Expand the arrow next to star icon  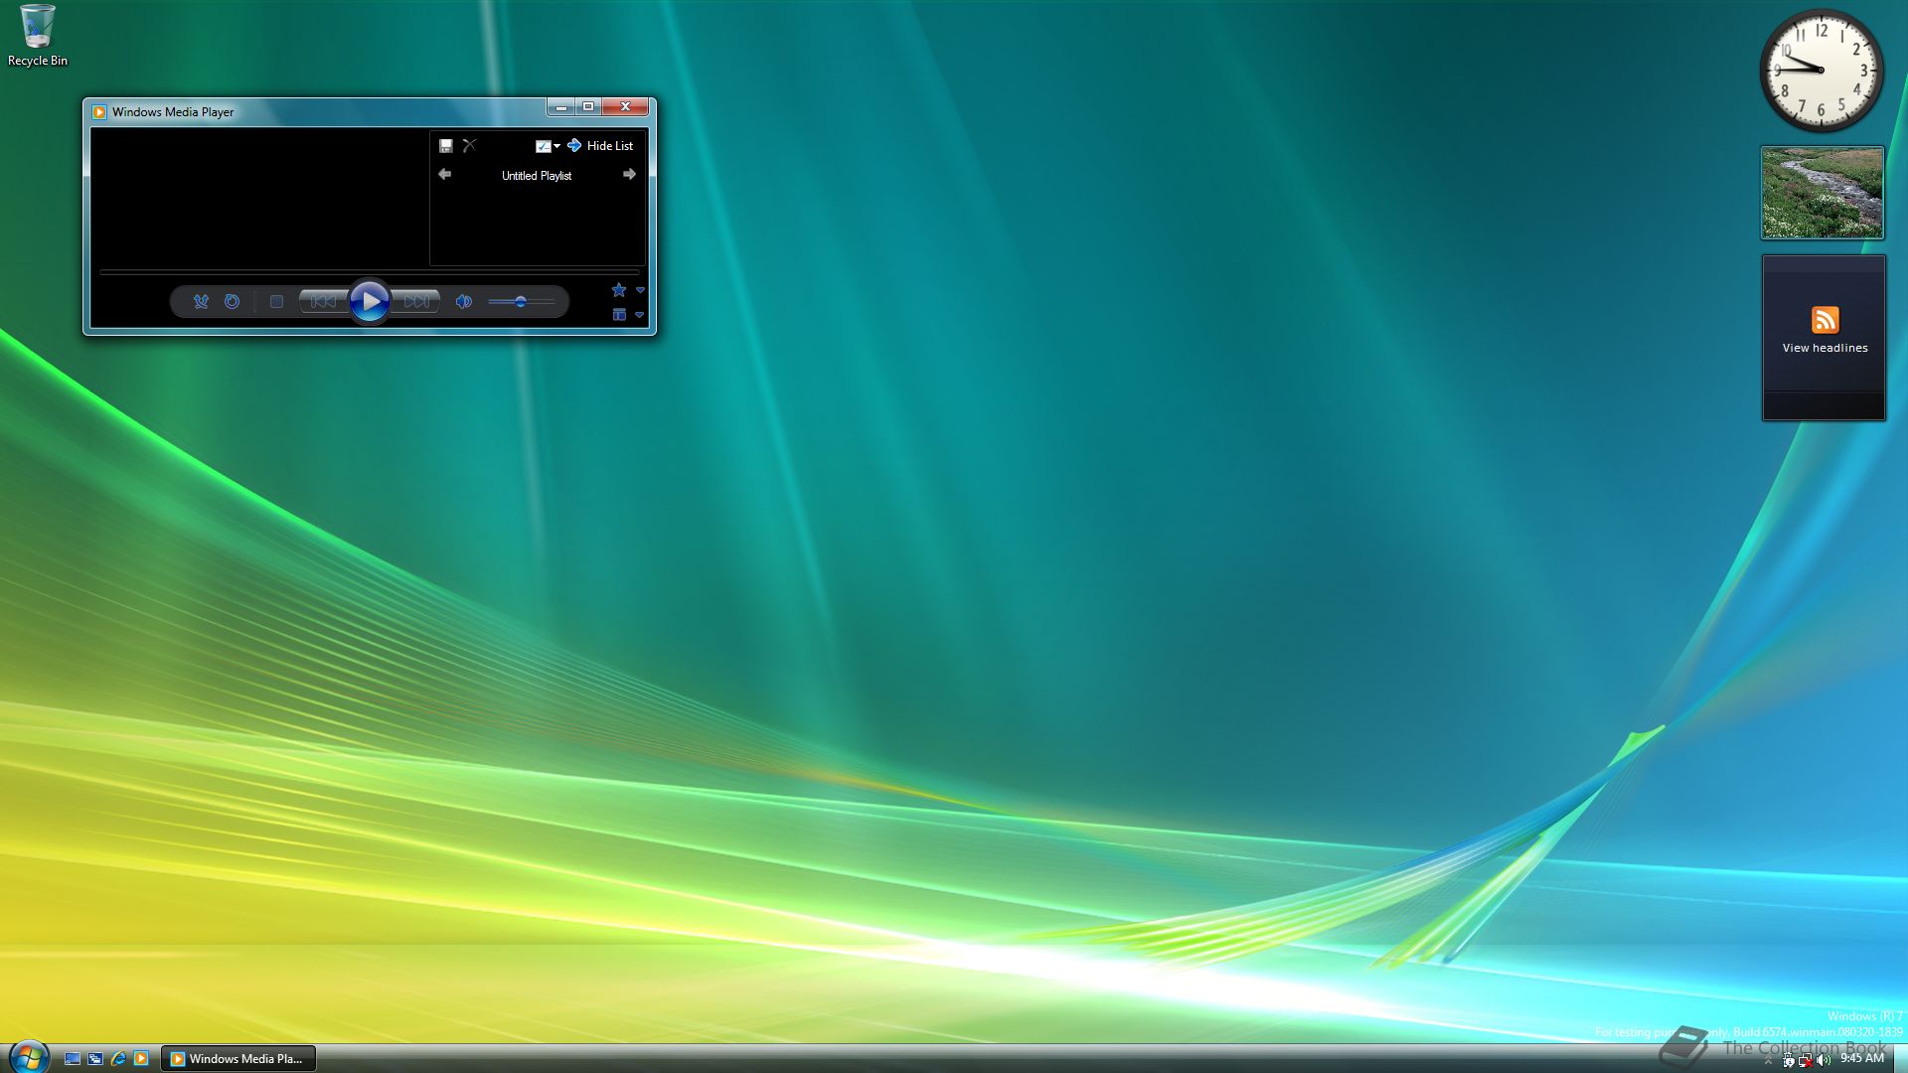[x=640, y=290]
